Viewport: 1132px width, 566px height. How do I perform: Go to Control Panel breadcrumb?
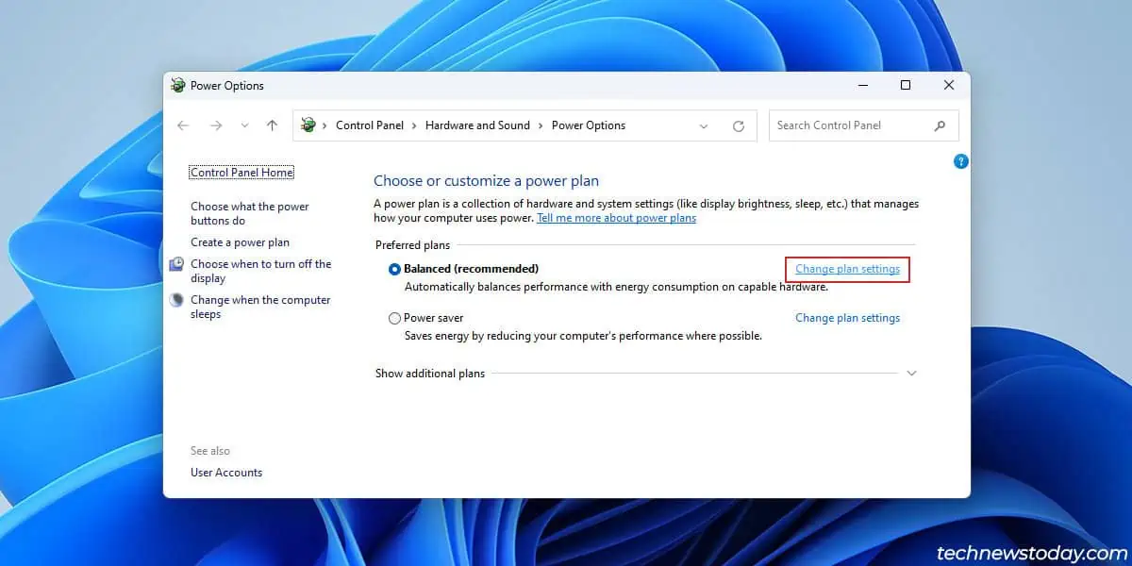370,125
